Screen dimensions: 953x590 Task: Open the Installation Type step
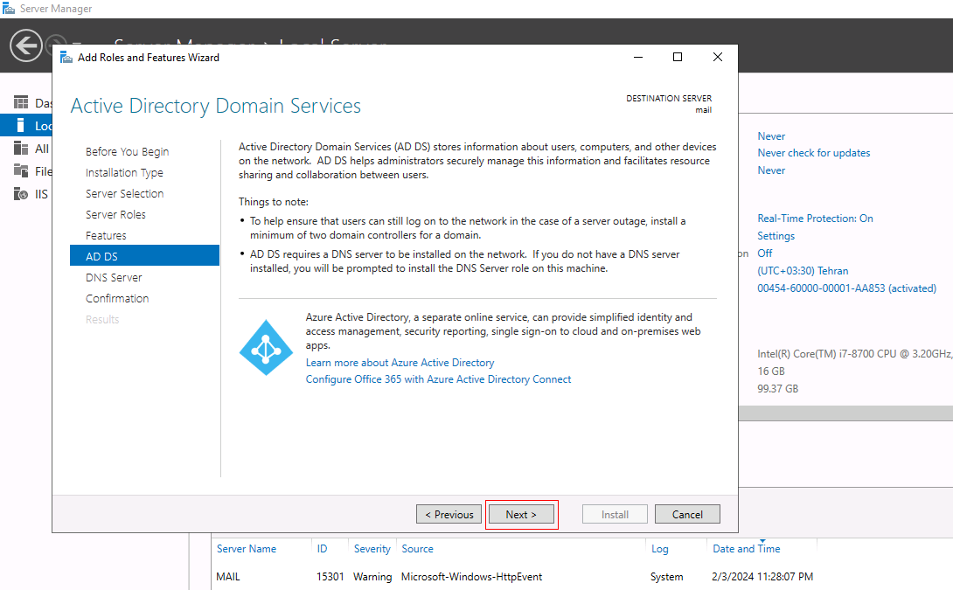point(124,172)
